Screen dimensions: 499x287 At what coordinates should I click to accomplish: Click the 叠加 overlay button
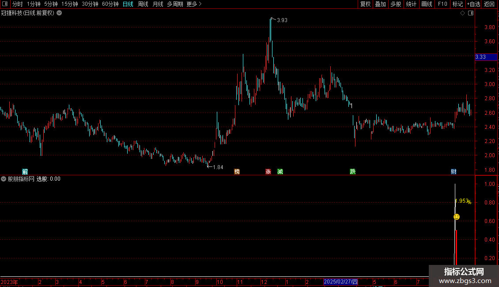point(381,4)
